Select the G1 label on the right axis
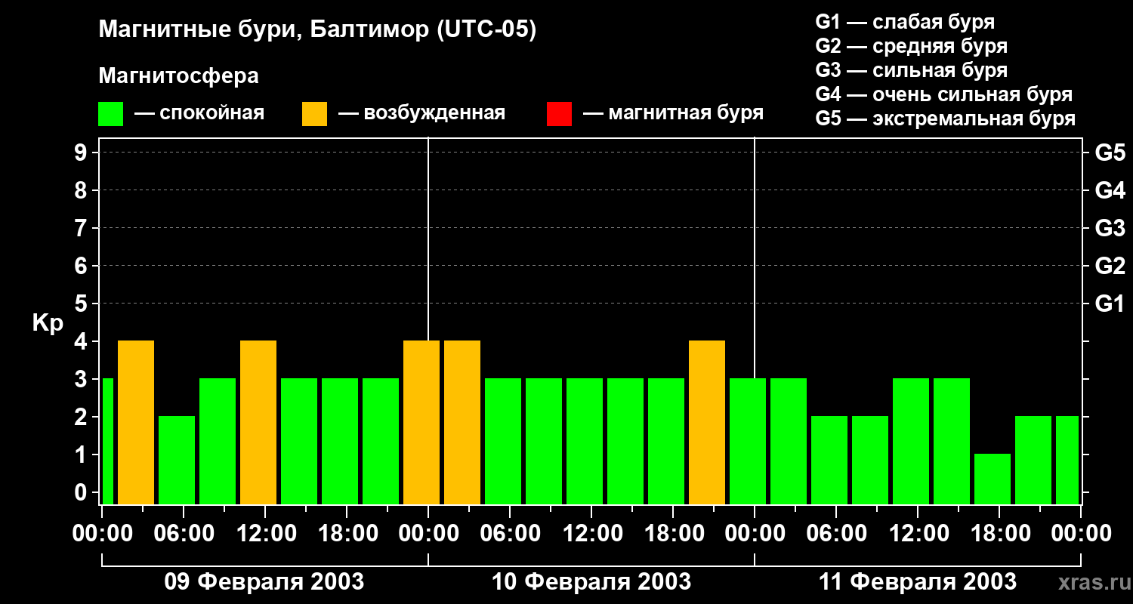Image resolution: width=1133 pixels, height=604 pixels. [1110, 304]
